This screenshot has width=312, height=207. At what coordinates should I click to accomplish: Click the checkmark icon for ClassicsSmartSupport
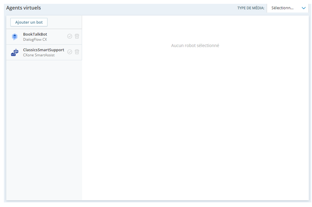tap(70, 52)
